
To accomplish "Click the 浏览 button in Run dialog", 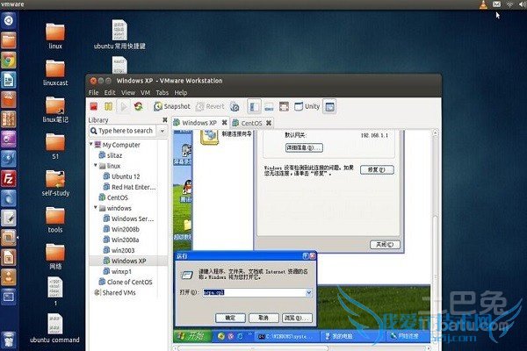I will click(x=297, y=318).
